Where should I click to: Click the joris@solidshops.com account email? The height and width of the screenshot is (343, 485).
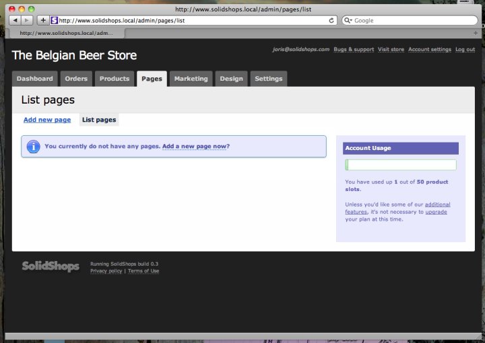(301, 49)
